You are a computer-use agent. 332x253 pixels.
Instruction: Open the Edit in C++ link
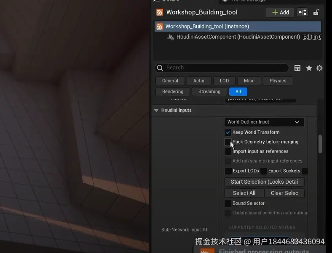pyautogui.click(x=312, y=37)
